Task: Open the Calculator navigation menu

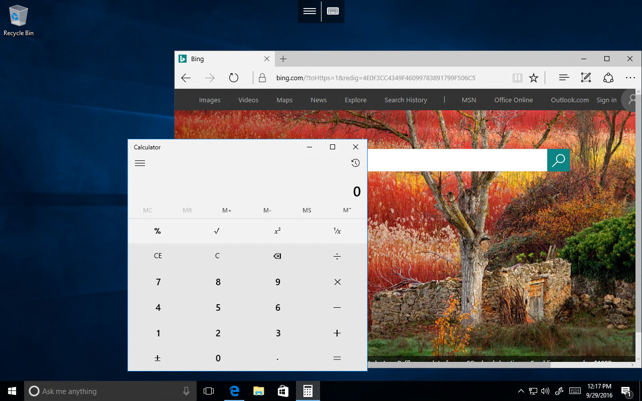Action: [139, 163]
